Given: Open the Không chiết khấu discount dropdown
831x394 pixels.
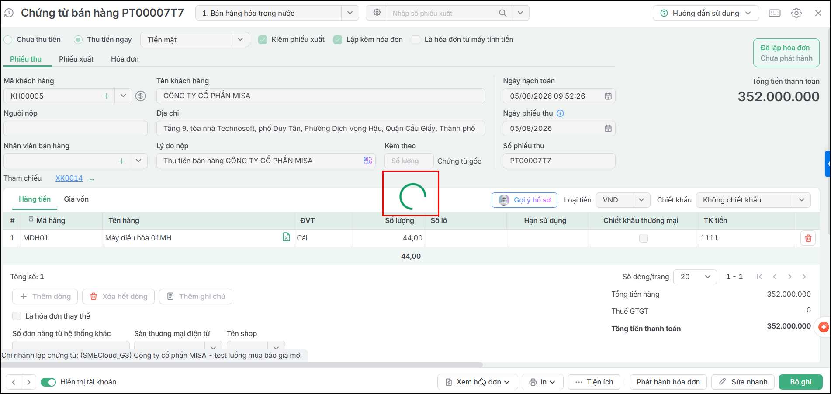Looking at the screenshot, I should pyautogui.click(x=802, y=200).
